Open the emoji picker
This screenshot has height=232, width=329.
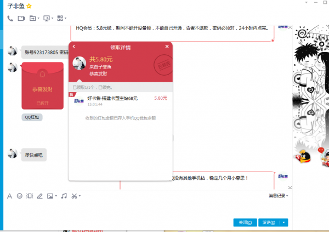pos(20,196)
